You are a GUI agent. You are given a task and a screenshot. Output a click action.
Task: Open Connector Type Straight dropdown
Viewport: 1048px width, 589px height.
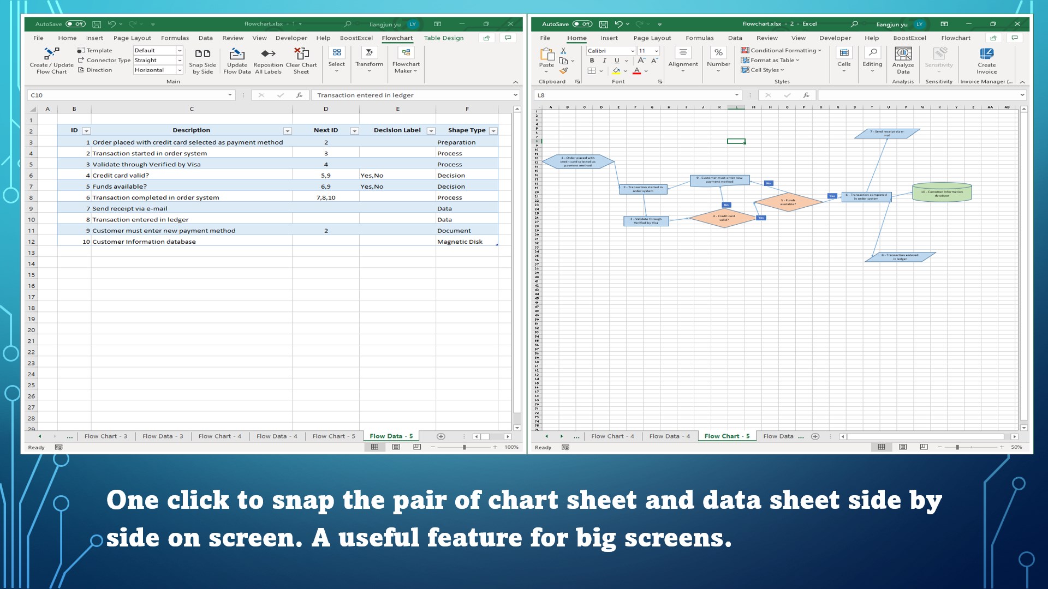[x=180, y=61]
